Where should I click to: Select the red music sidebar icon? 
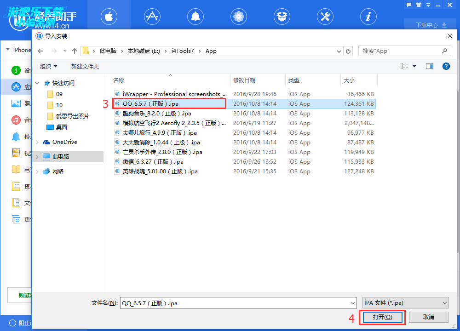pos(16,120)
